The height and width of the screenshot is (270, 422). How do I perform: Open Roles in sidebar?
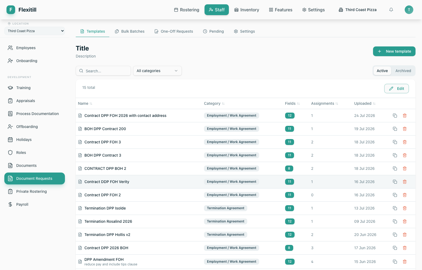pyautogui.click(x=35, y=153)
